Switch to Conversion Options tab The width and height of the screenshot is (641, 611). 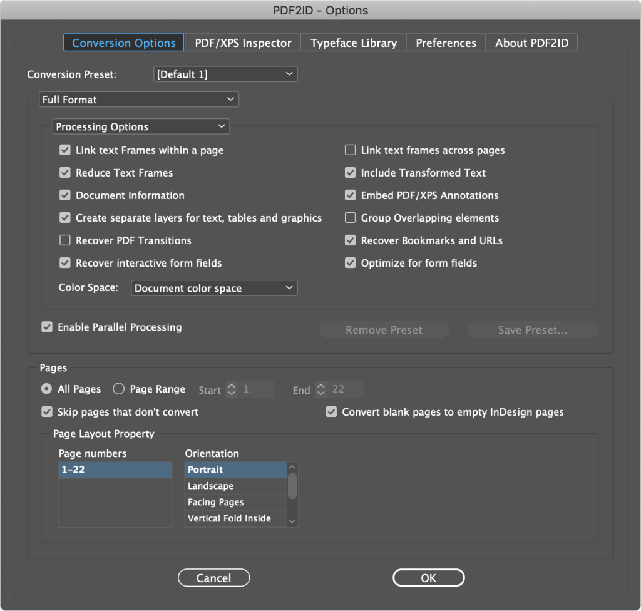(x=123, y=43)
